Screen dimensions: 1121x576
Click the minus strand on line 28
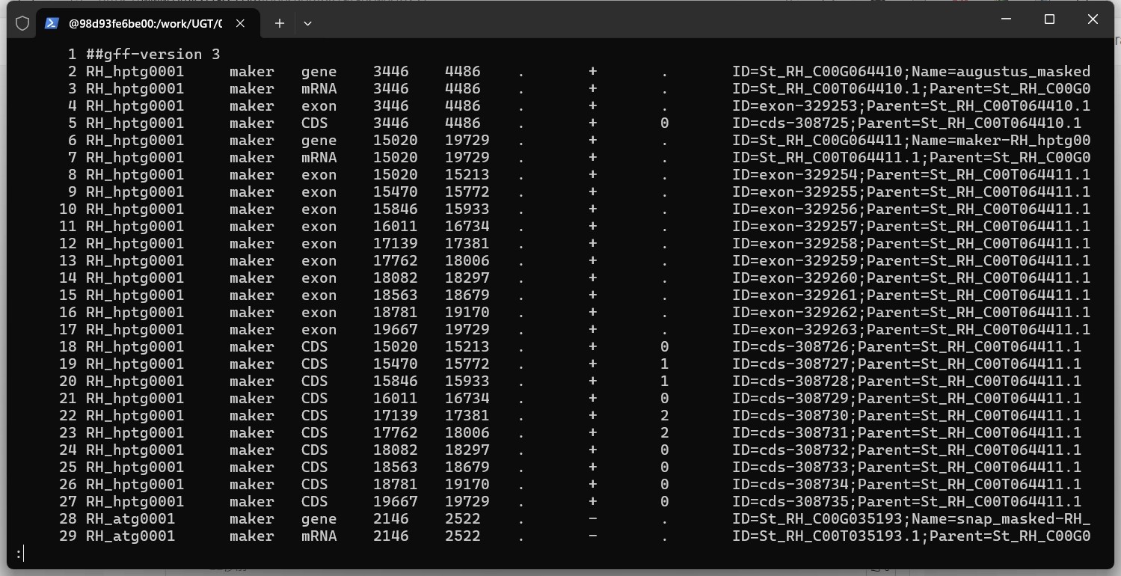593,518
